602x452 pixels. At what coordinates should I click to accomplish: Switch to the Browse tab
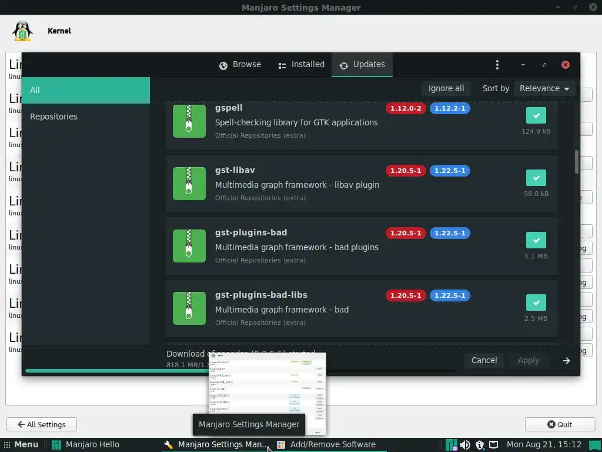(240, 65)
